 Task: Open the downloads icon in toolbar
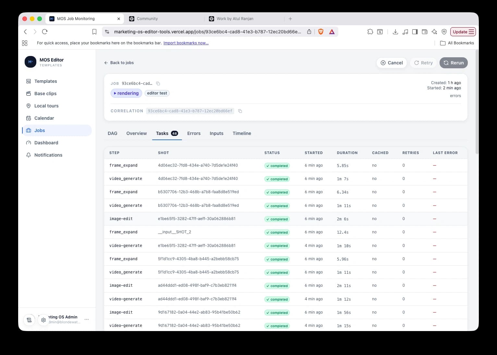[395, 32]
